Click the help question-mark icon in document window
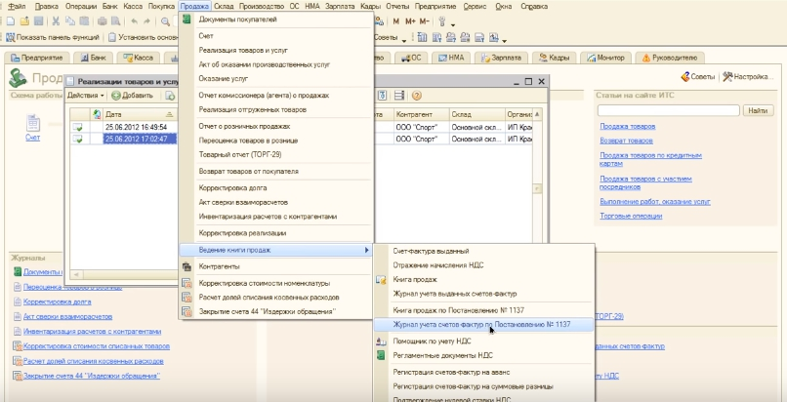The height and width of the screenshot is (402, 787). (416, 96)
